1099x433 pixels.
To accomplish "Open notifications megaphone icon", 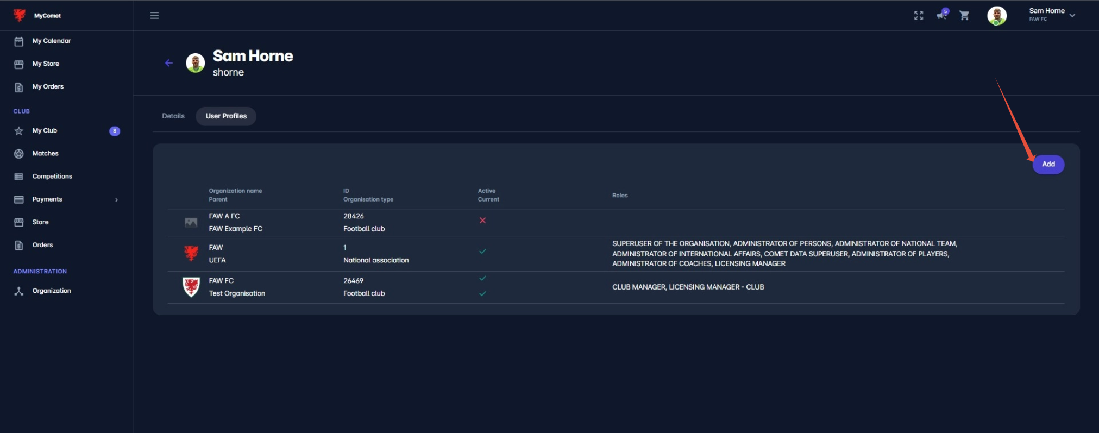I will 942,15.
